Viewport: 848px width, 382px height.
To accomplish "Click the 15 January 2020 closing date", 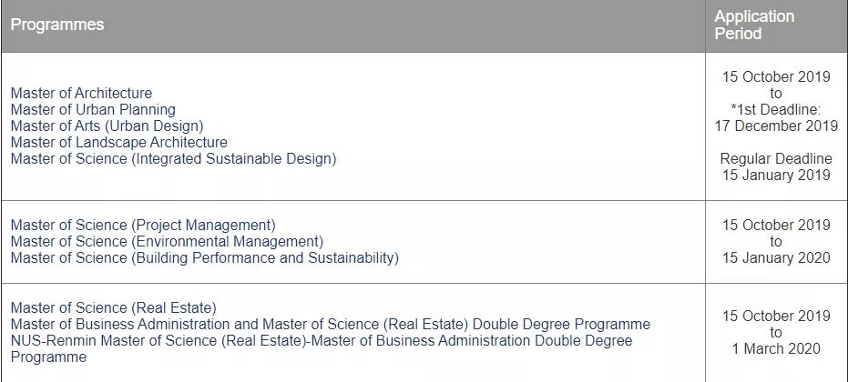I will 776,257.
